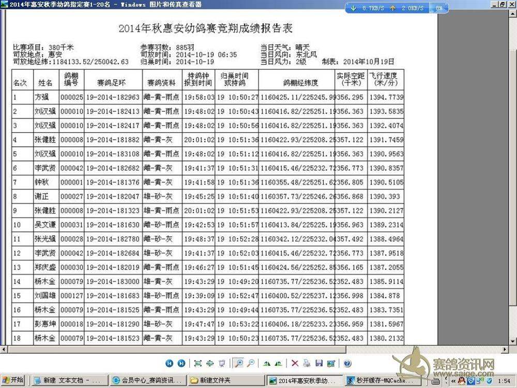Image resolution: width=517 pixels, height=388 pixels.
Task: Click name 刘国雄 in row 15
Action: click(45, 295)
